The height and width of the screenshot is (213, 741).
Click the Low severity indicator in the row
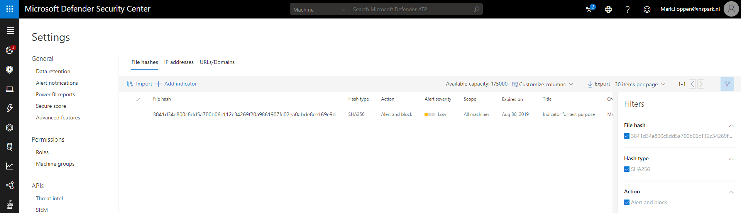coord(435,114)
